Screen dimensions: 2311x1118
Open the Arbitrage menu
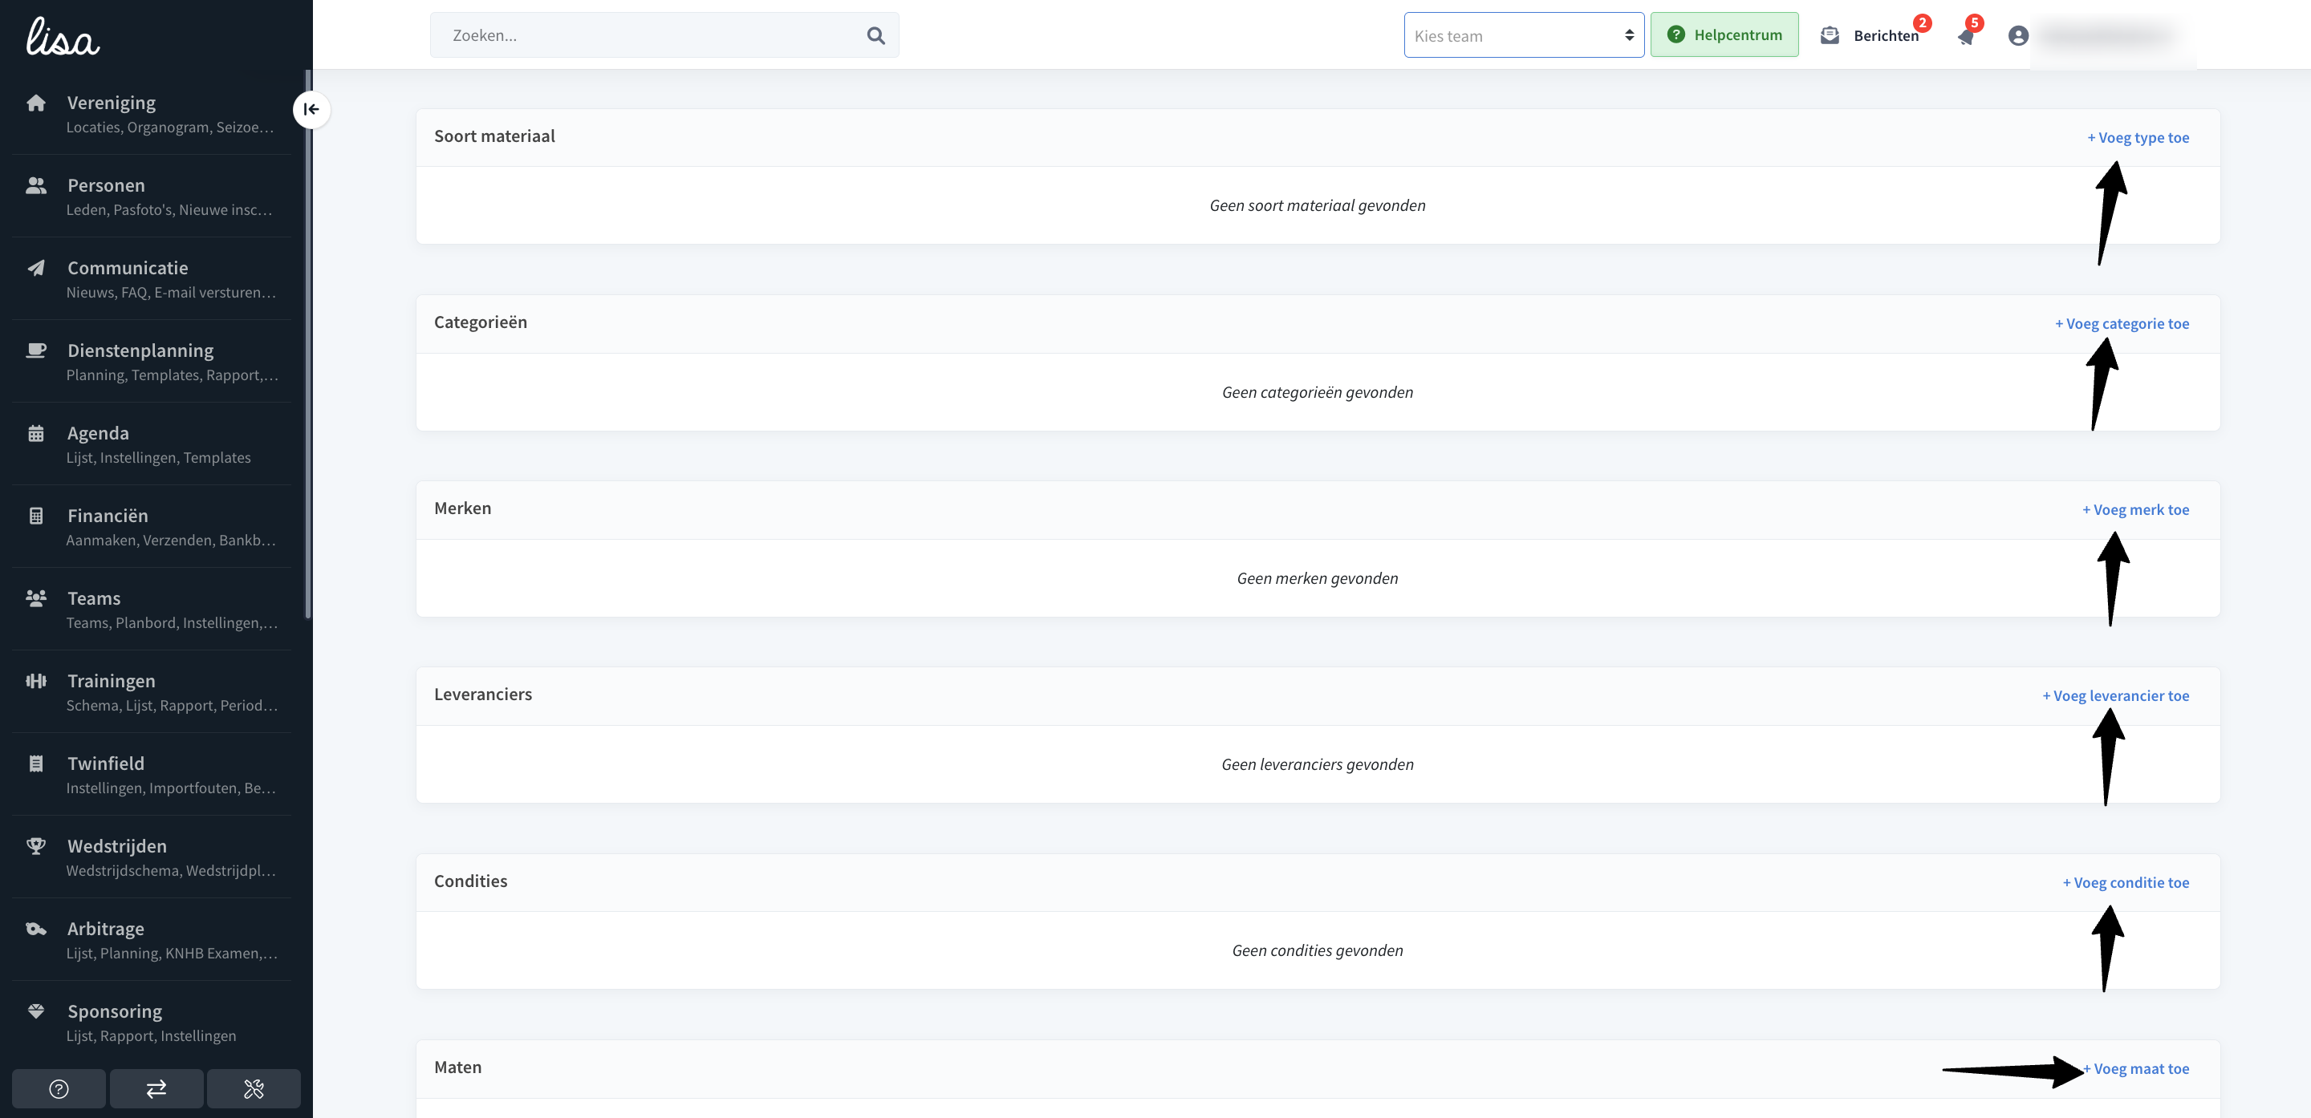click(152, 938)
